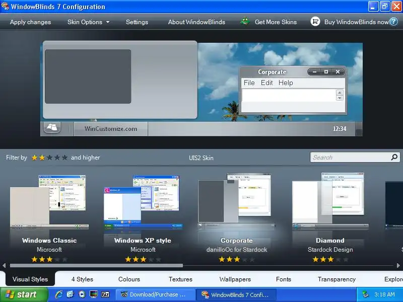403x302 pixels.
Task: Click the skin list left scroll arrow
Action: pos(4,265)
